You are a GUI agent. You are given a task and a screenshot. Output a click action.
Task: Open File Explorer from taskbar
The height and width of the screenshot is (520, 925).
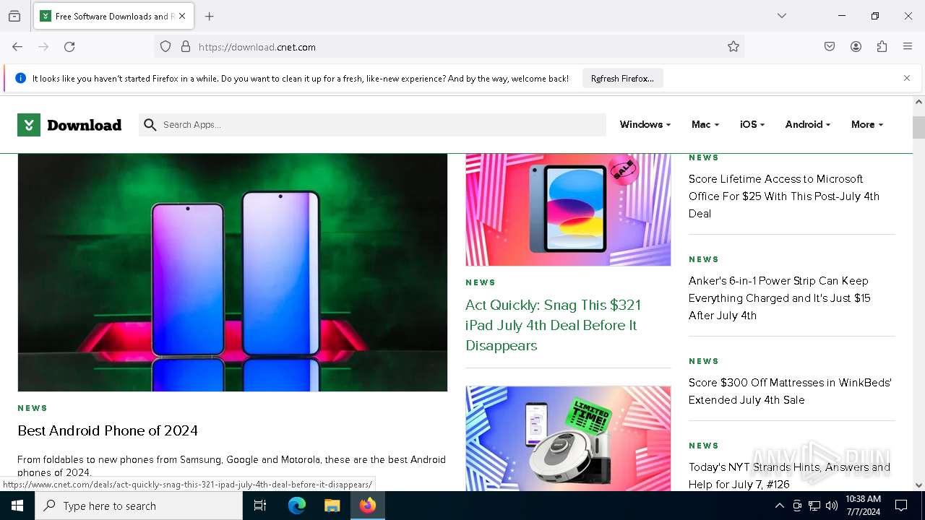(x=332, y=506)
